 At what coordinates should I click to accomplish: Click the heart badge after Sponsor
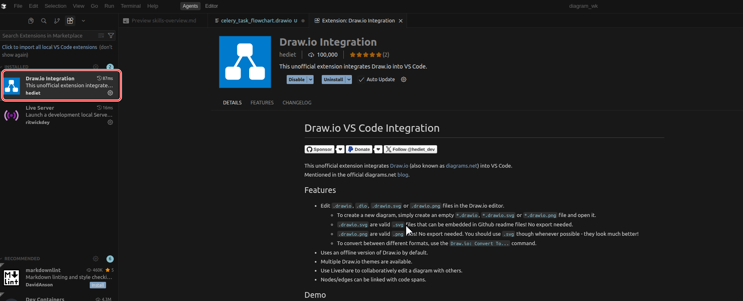click(341, 149)
